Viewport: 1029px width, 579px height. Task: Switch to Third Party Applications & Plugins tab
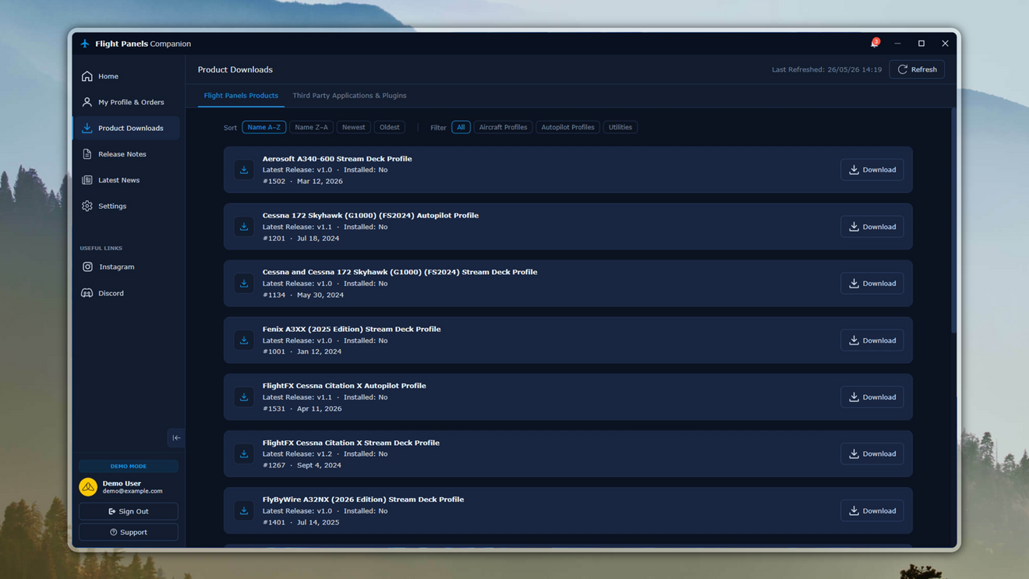click(349, 96)
